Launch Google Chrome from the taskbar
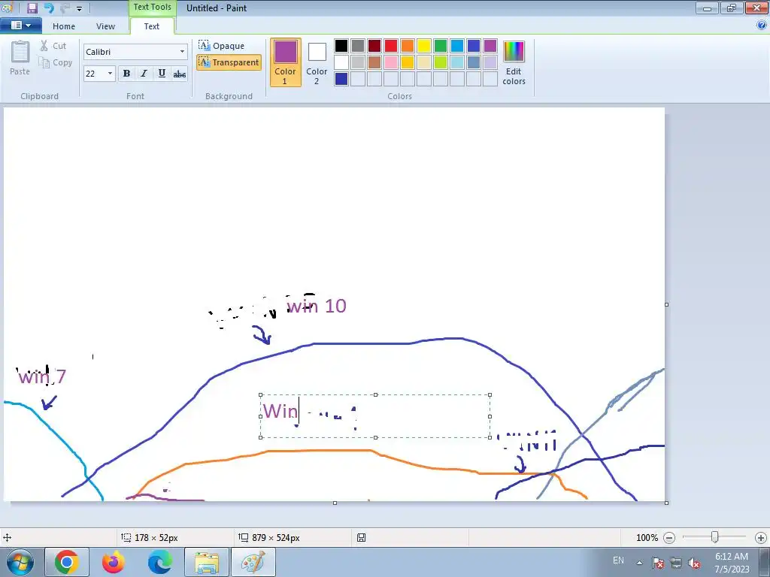770x577 pixels. [x=67, y=562]
